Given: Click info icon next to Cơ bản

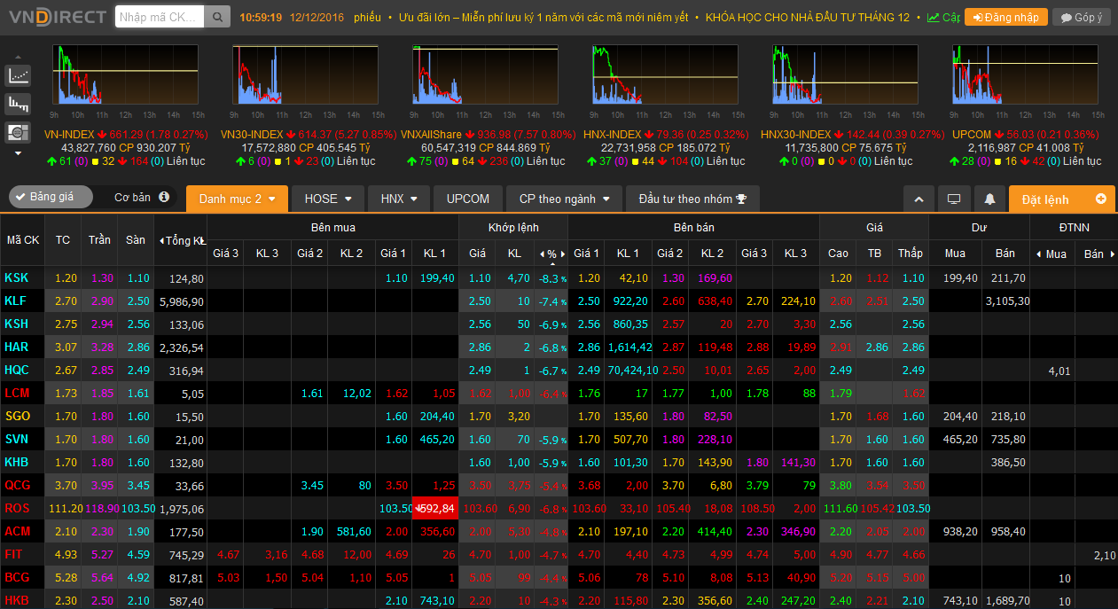Looking at the screenshot, I should pos(164,197).
